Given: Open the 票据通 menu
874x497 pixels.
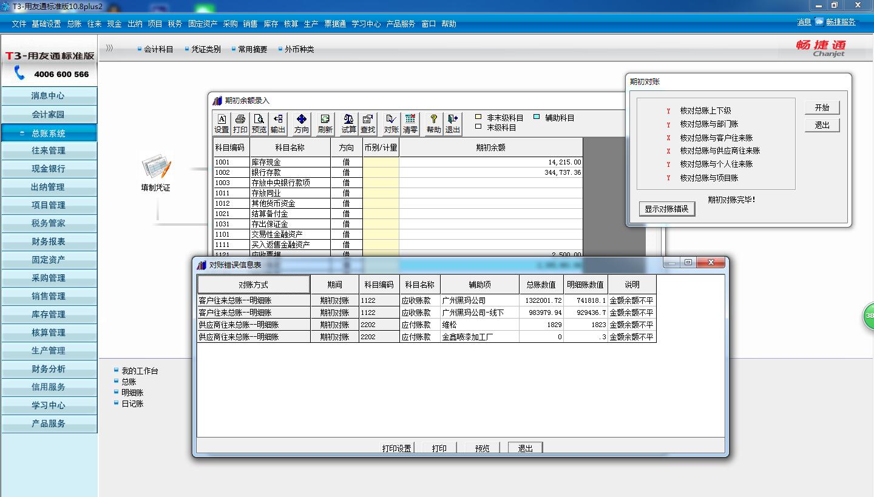Looking at the screenshot, I should (335, 24).
